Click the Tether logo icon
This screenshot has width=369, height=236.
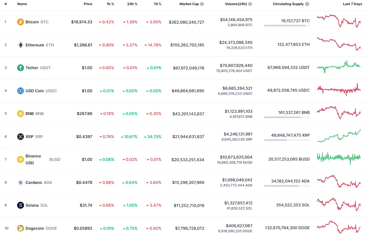coord(20,68)
